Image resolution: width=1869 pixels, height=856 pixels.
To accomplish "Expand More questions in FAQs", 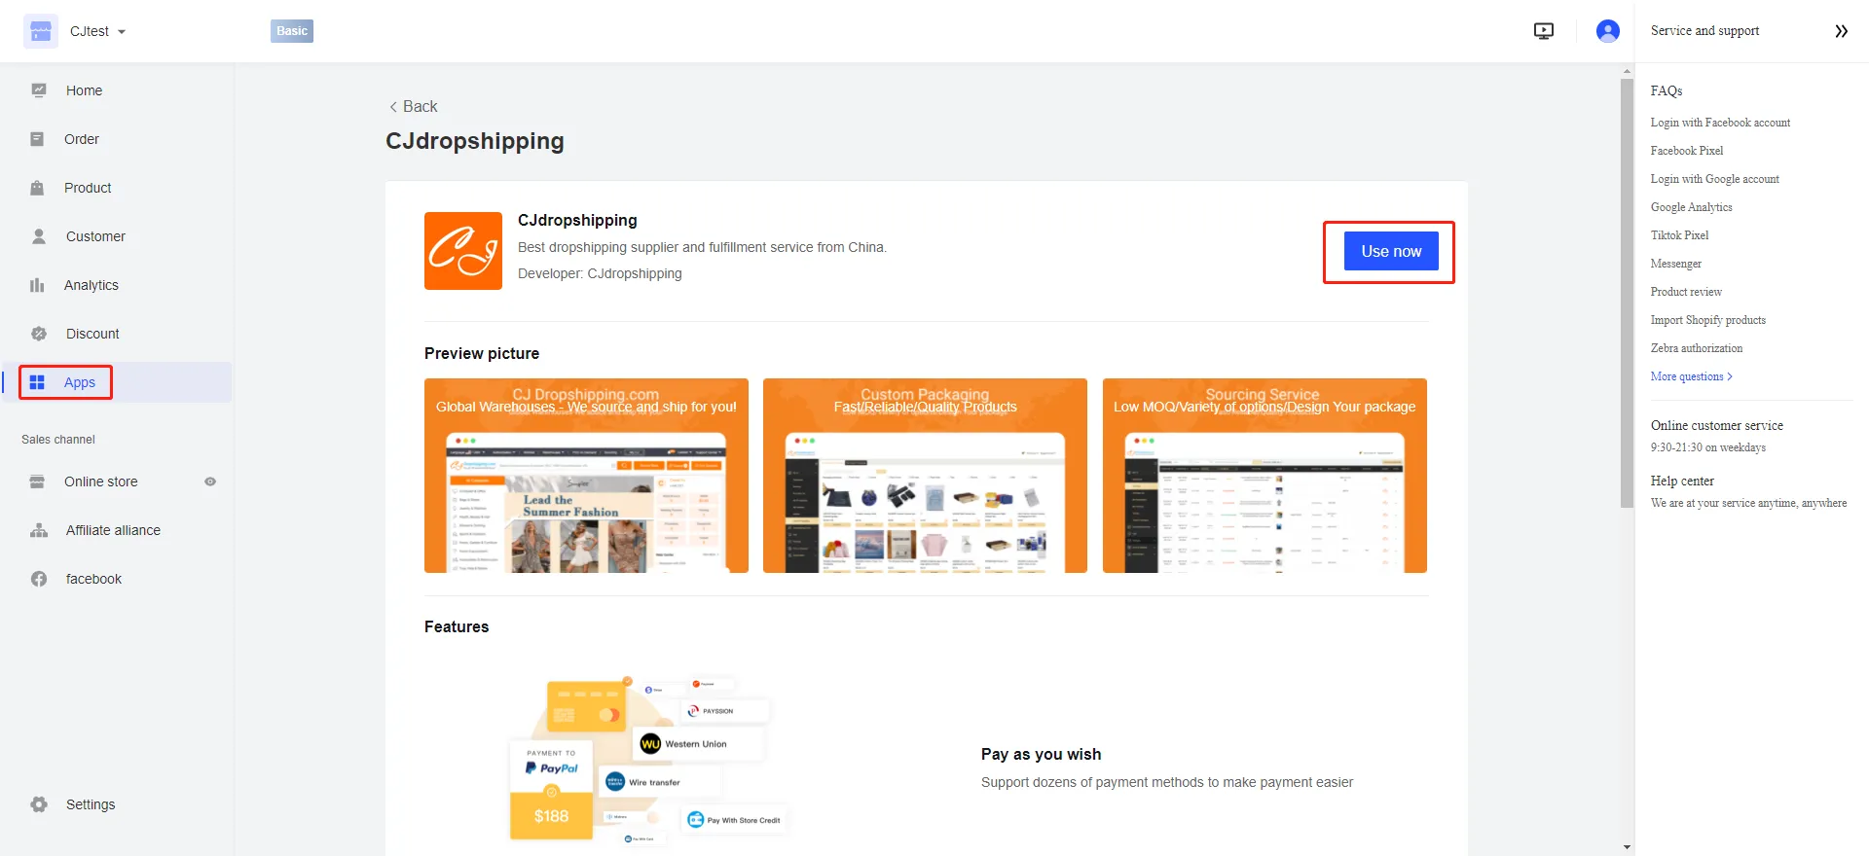I will click(x=1691, y=376).
